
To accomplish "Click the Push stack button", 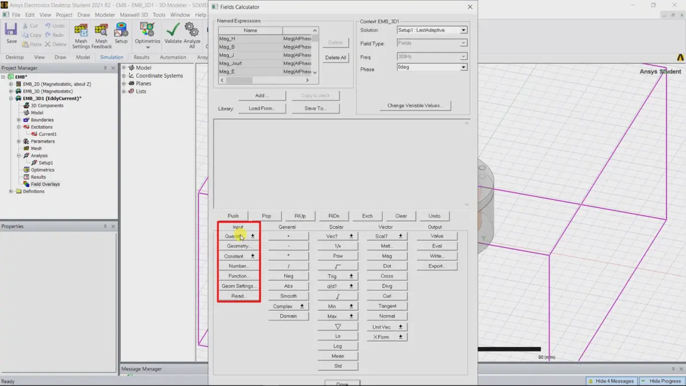I will pos(233,216).
